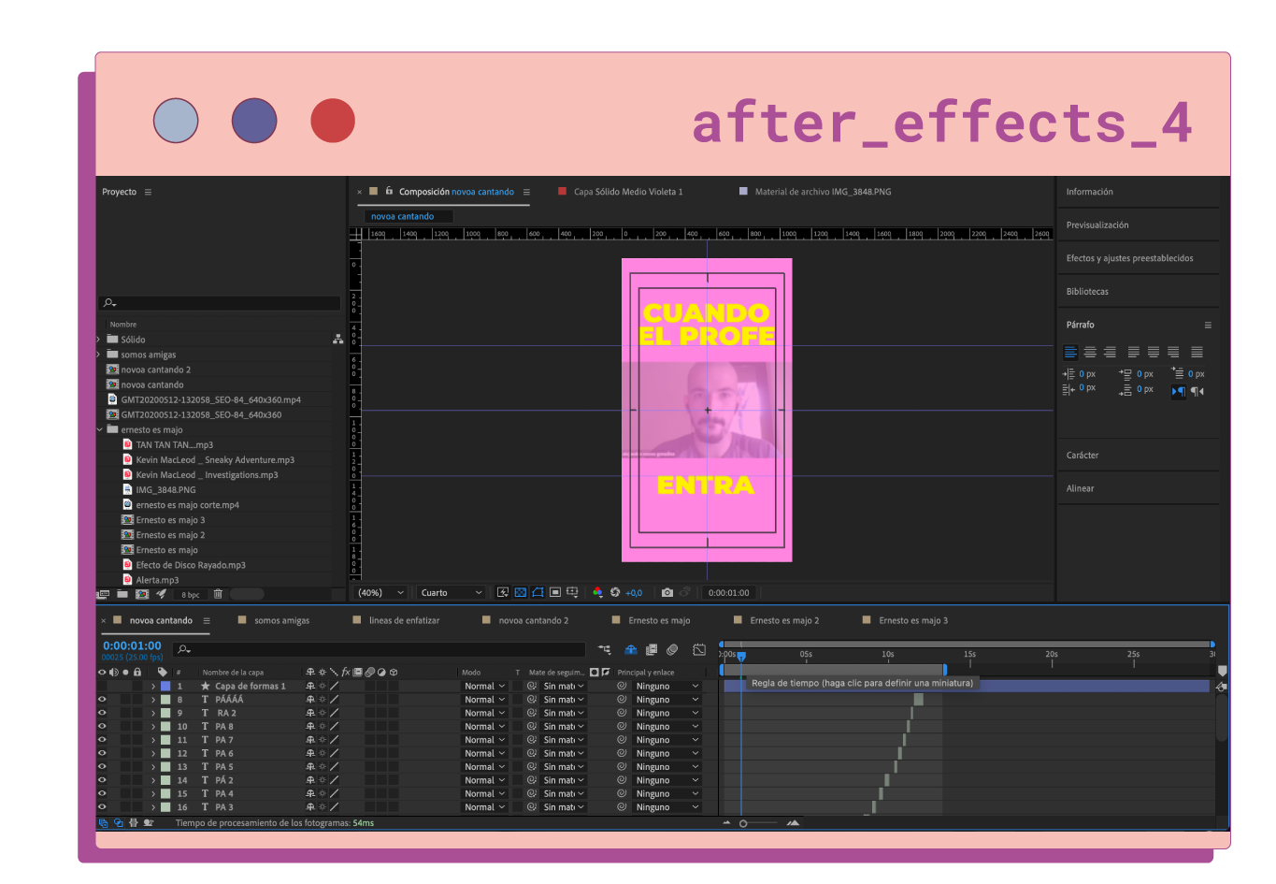Hide the PÁÁÁÁ text layer

tap(102, 700)
